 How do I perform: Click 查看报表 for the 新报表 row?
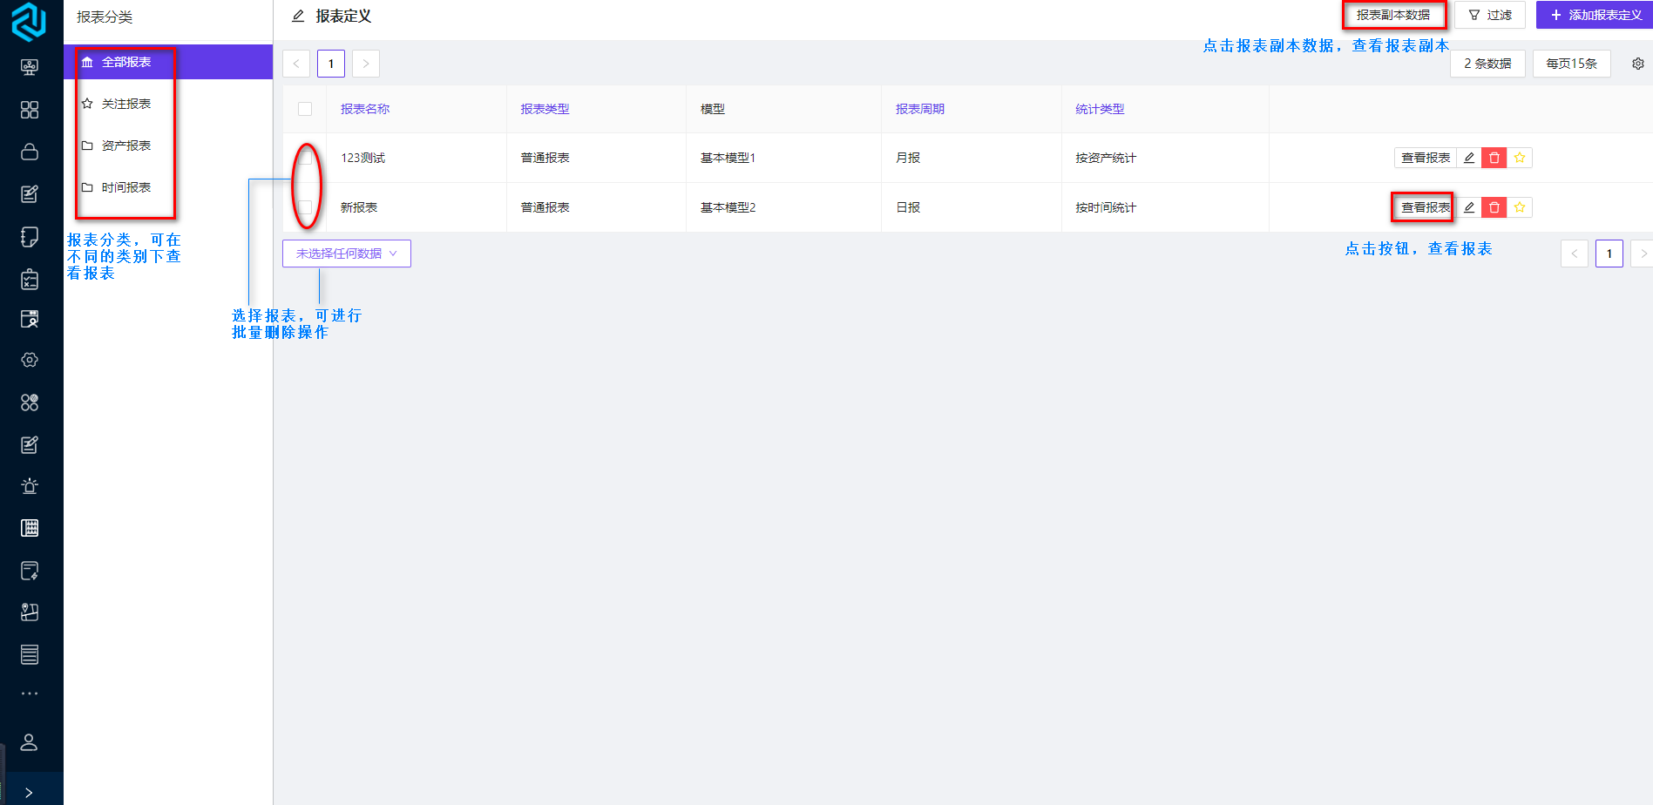coord(1426,207)
